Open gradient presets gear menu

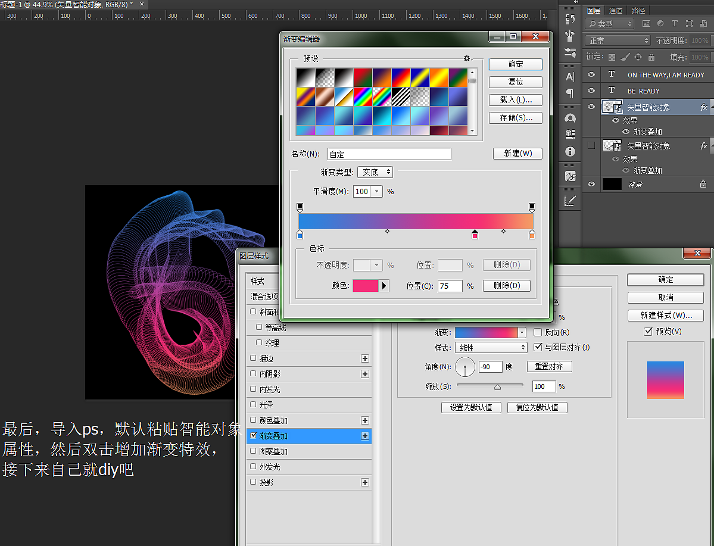tap(467, 58)
